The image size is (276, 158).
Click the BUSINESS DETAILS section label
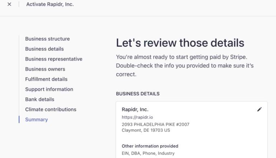pos(138,94)
